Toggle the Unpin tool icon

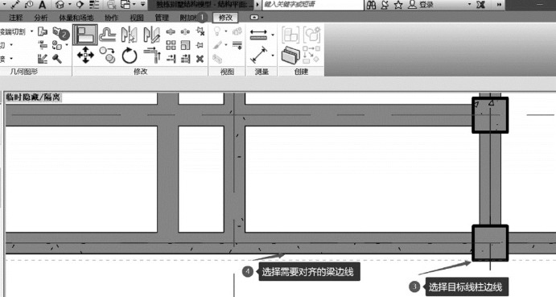click(200, 31)
